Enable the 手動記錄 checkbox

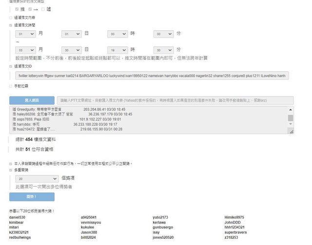point(11,86)
